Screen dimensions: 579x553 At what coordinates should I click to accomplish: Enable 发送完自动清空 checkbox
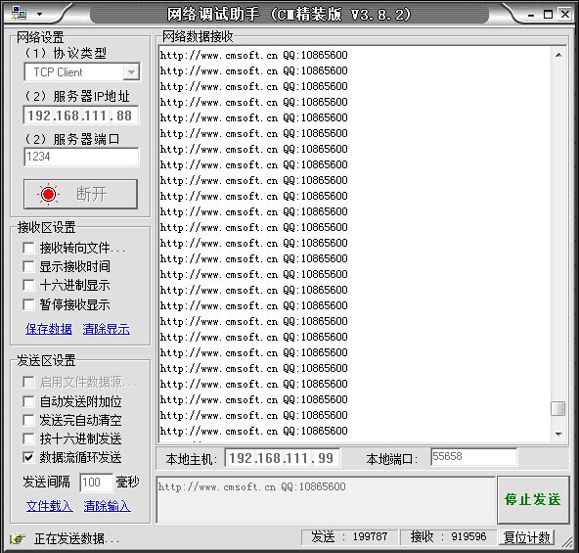28,420
